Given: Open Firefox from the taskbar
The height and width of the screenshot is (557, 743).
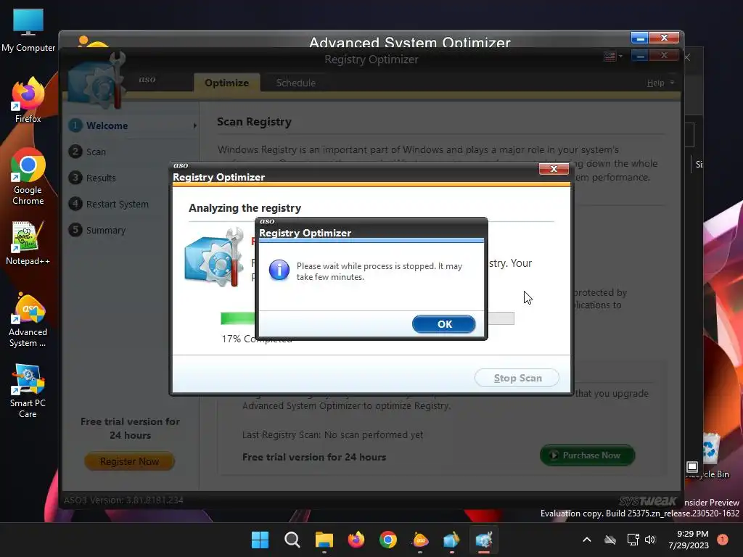Looking at the screenshot, I should tap(356, 540).
